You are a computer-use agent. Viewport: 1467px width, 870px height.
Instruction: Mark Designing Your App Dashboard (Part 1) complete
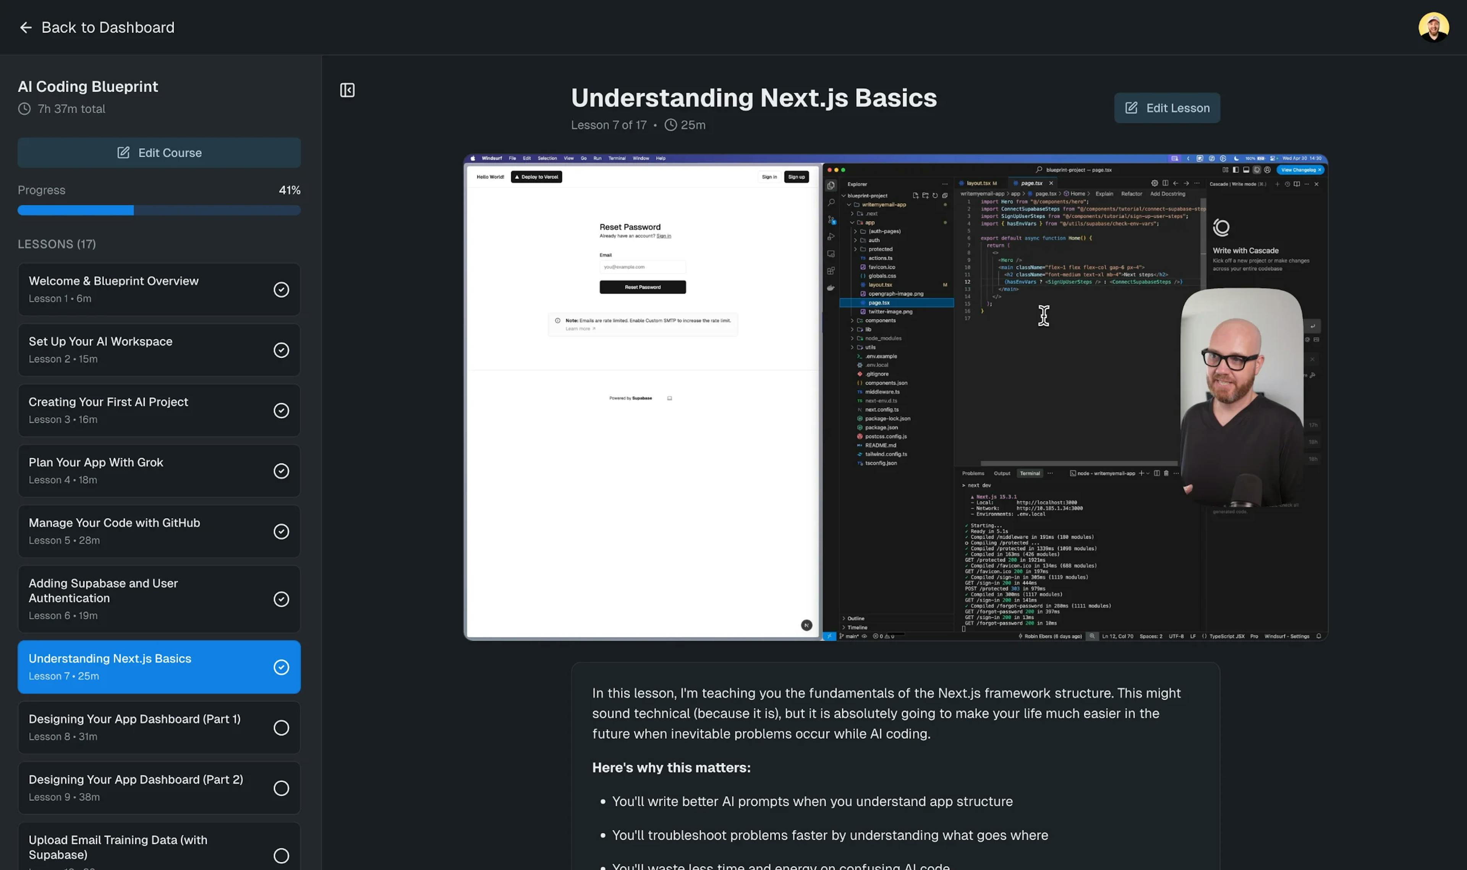(x=281, y=727)
